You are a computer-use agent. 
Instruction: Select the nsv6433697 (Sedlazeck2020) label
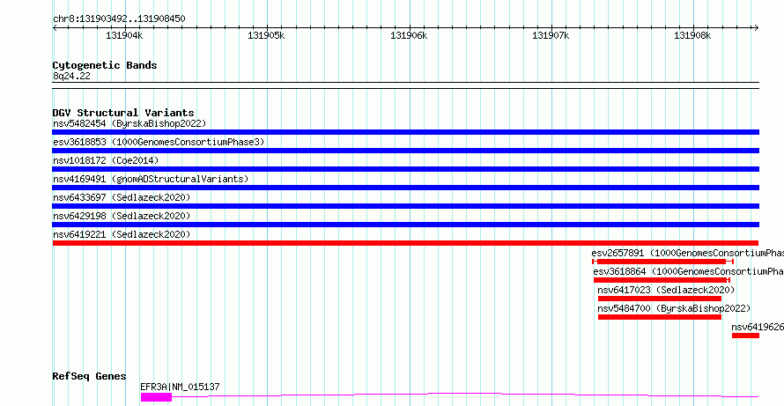click(x=122, y=197)
